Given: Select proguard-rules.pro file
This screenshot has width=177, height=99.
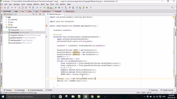Looking at the screenshot, I should pos(25,35).
